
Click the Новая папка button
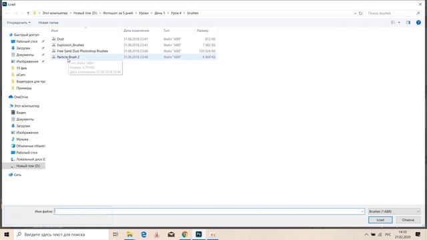tap(48, 23)
